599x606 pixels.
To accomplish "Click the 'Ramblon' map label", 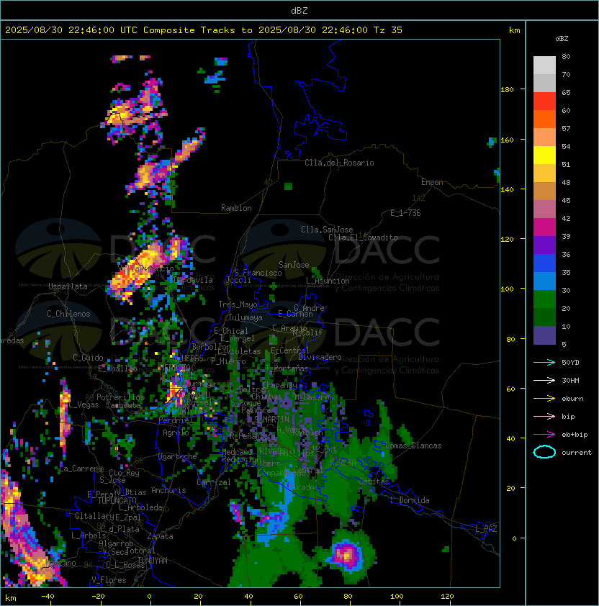I will point(236,208).
